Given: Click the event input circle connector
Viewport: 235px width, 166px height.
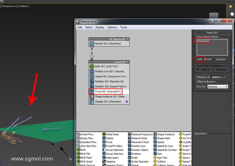Looking at the screenshot, I should point(92,56).
